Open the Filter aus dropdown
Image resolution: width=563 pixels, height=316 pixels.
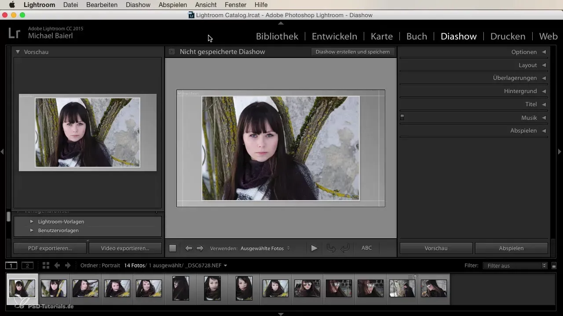click(x=515, y=266)
